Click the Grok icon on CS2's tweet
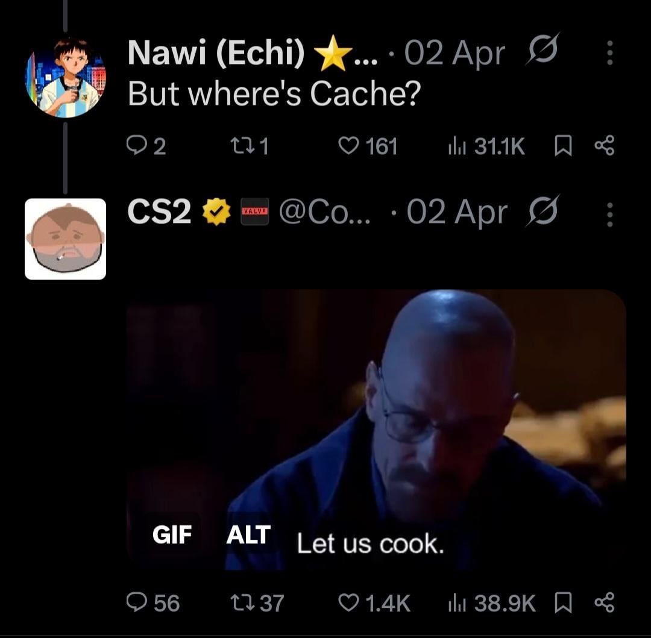 pos(542,211)
